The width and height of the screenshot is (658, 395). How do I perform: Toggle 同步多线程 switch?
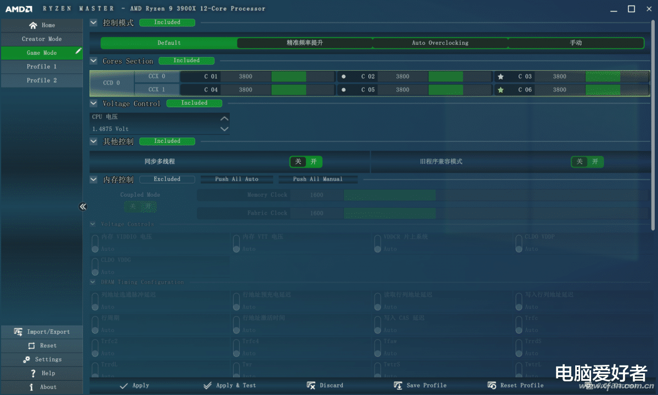coord(306,162)
